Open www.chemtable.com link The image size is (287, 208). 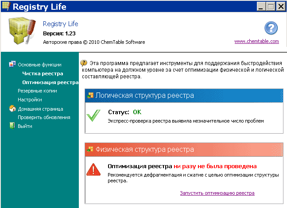(x=256, y=41)
